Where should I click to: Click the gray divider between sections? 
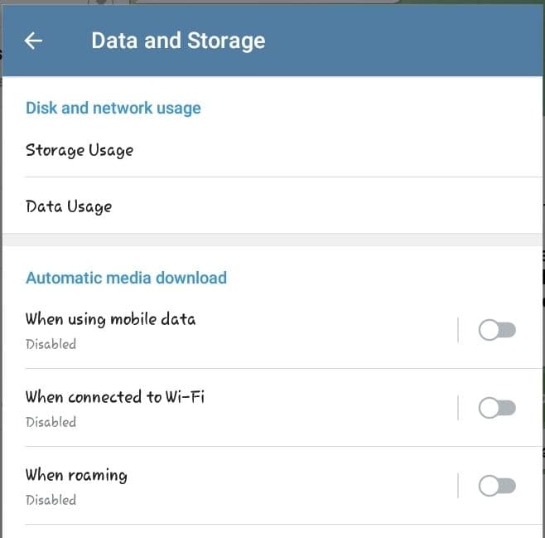click(x=272, y=240)
